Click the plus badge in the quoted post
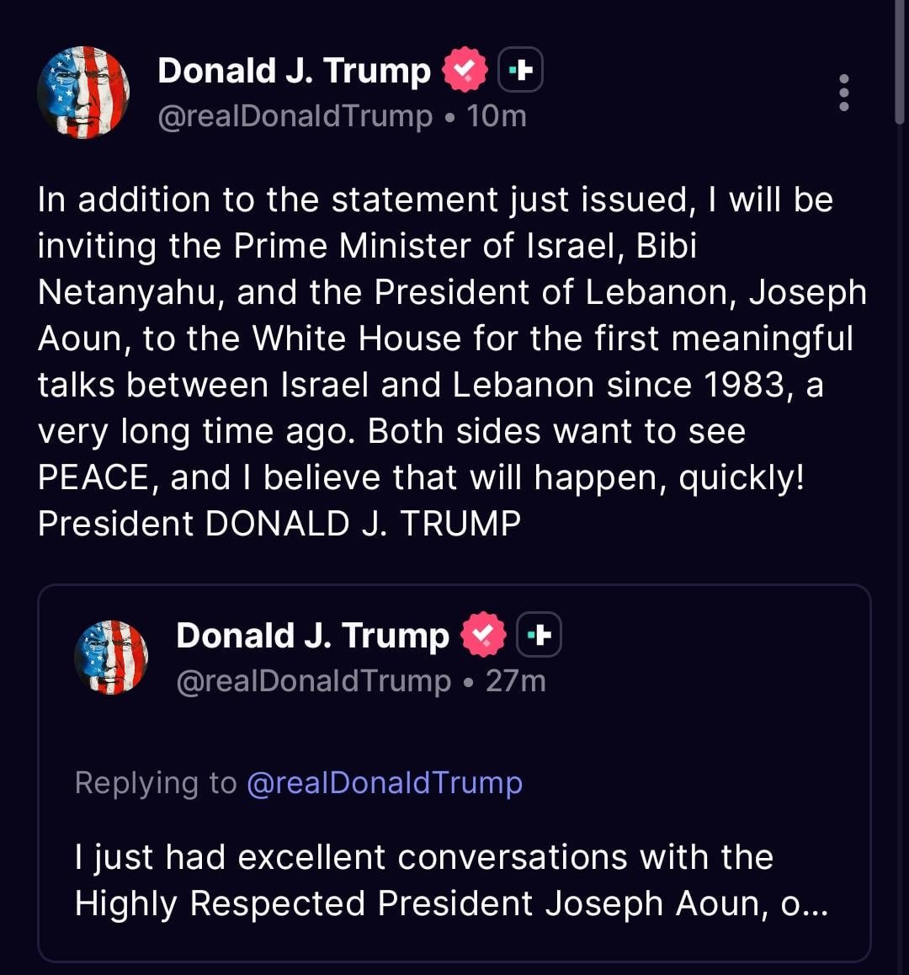 [x=539, y=635]
